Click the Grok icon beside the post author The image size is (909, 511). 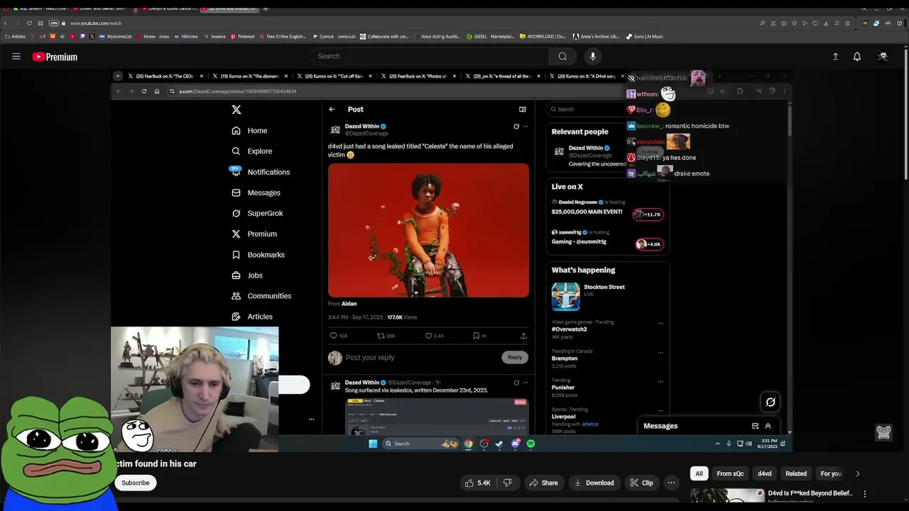click(x=516, y=126)
